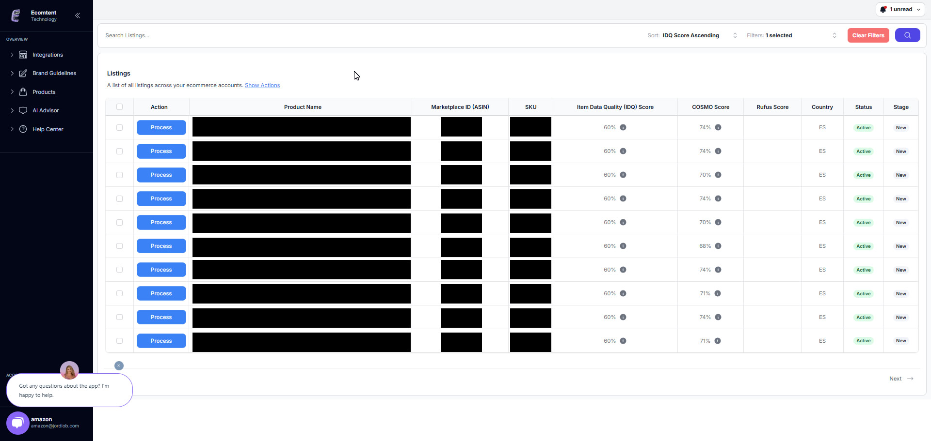Collapse the sidebar with double-chevron icon

click(x=78, y=15)
